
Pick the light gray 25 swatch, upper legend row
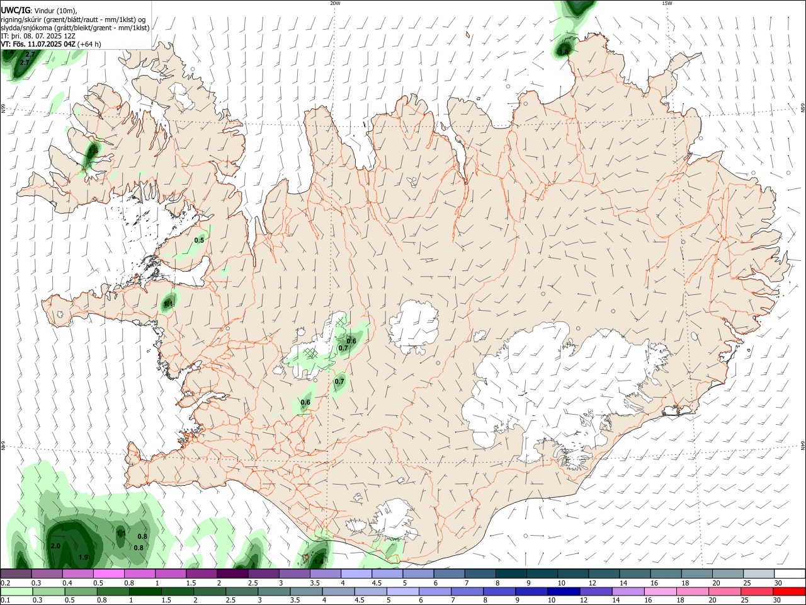[759, 574]
